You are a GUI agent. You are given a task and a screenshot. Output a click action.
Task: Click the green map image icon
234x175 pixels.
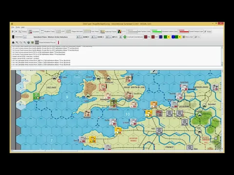point(33,42)
